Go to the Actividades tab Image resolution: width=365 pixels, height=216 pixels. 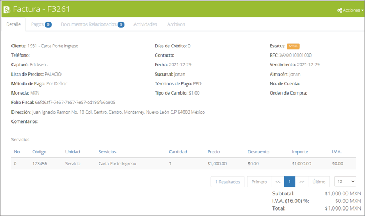coord(145,24)
